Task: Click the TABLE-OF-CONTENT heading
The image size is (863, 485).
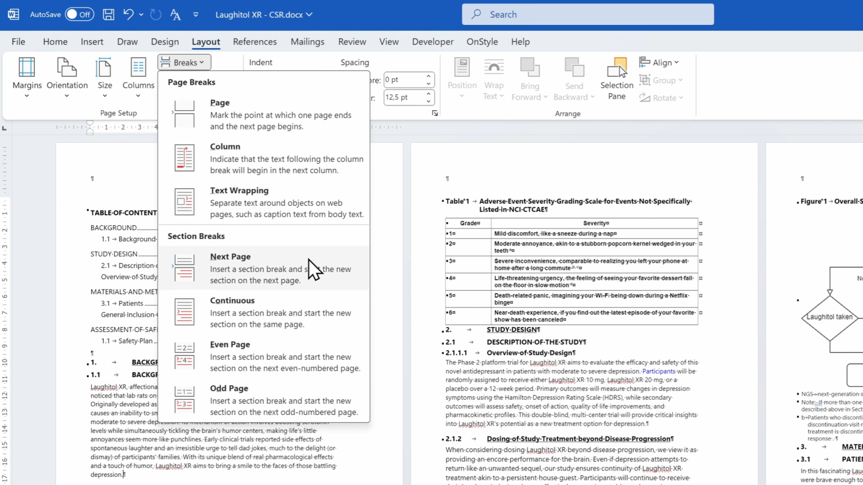Action: 124,213
